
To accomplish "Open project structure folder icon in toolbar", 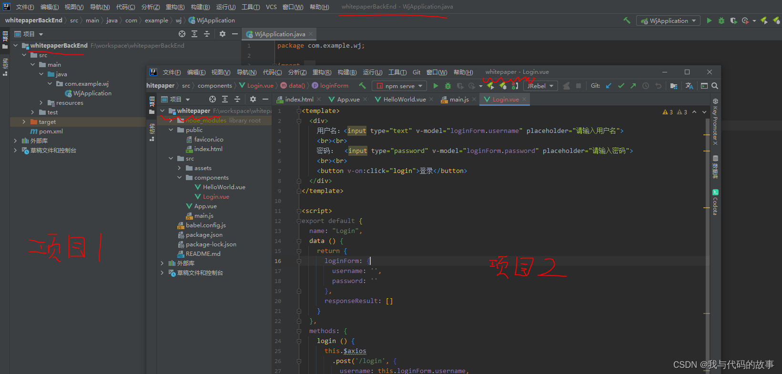I will pyautogui.click(x=673, y=86).
